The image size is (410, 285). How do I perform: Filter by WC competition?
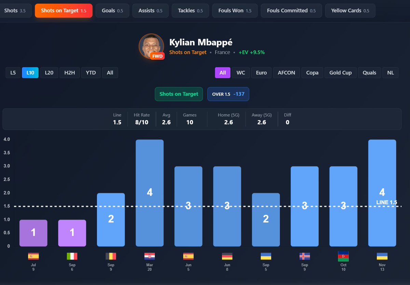(x=241, y=73)
